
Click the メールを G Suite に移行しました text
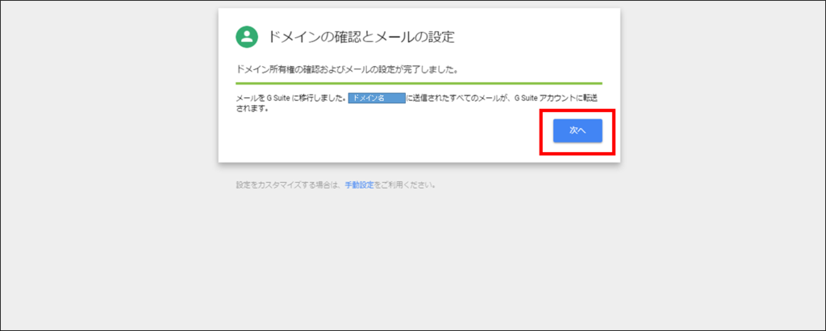[290, 98]
